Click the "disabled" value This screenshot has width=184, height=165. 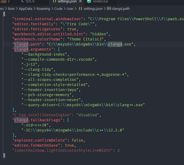coord(88,115)
